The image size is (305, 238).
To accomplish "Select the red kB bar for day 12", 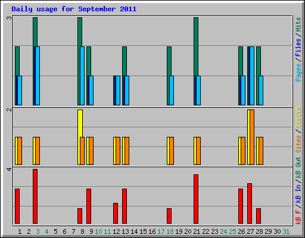I will pos(116,213).
